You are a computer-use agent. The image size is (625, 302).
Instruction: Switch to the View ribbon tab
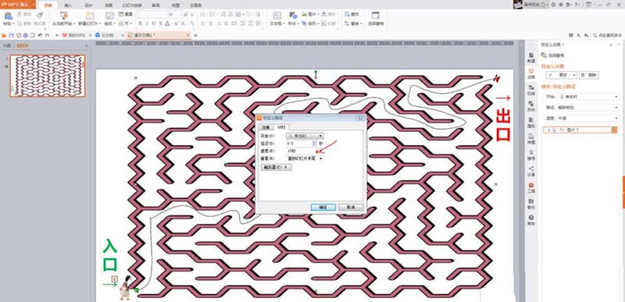[175, 5]
